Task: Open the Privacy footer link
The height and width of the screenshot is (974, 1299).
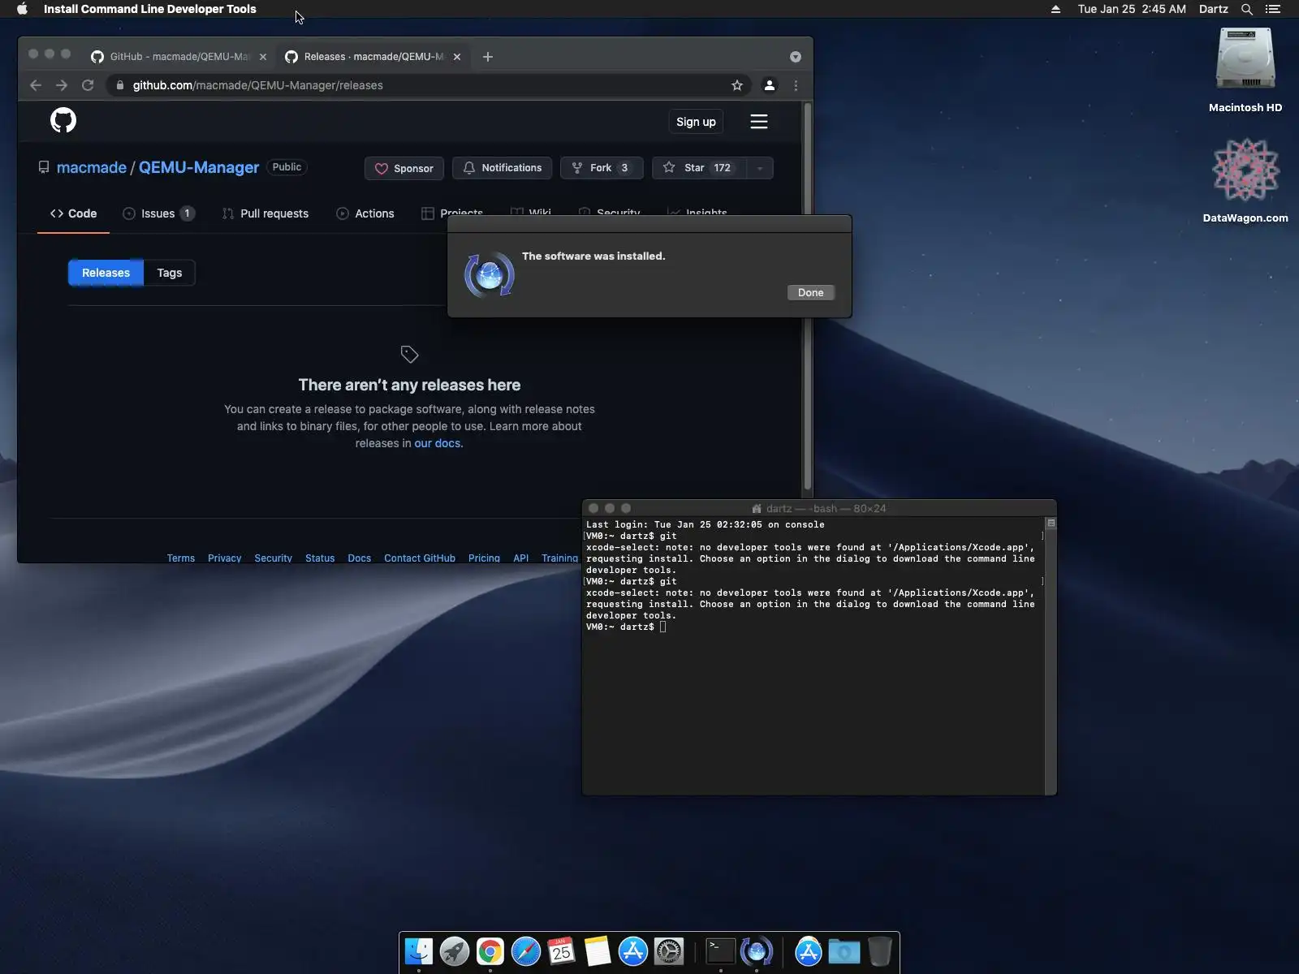Action: 224,558
